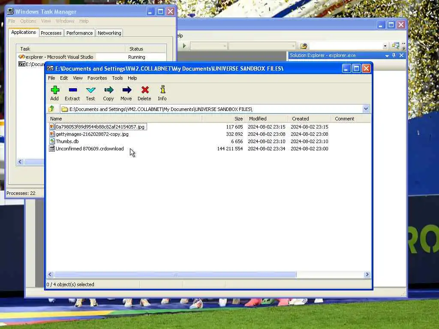Select the explorer - Microsoft Visual Studio task

(x=59, y=57)
